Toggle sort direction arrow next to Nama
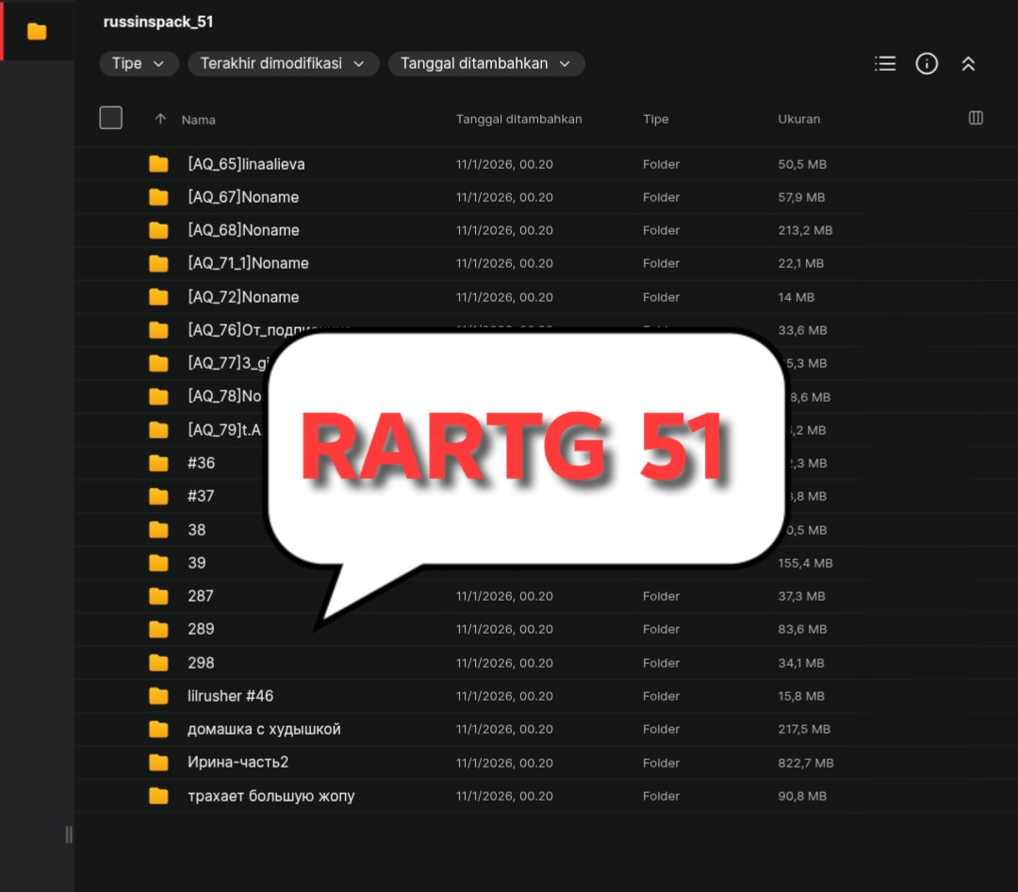The width and height of the screenshot is (1018, 892). point(160,119)
